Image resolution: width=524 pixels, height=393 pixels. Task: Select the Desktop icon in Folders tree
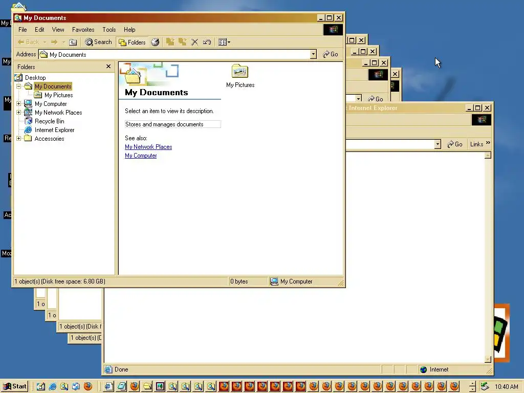click(x=19, y=78)
